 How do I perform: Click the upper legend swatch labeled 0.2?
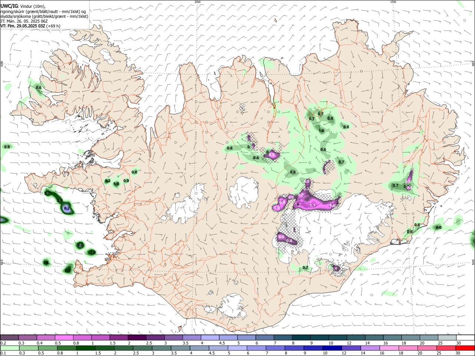(9, 338)
